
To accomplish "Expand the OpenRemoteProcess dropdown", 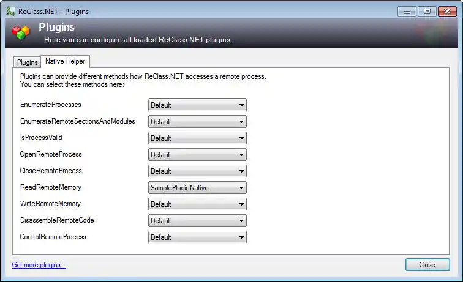I will (197, 155).
